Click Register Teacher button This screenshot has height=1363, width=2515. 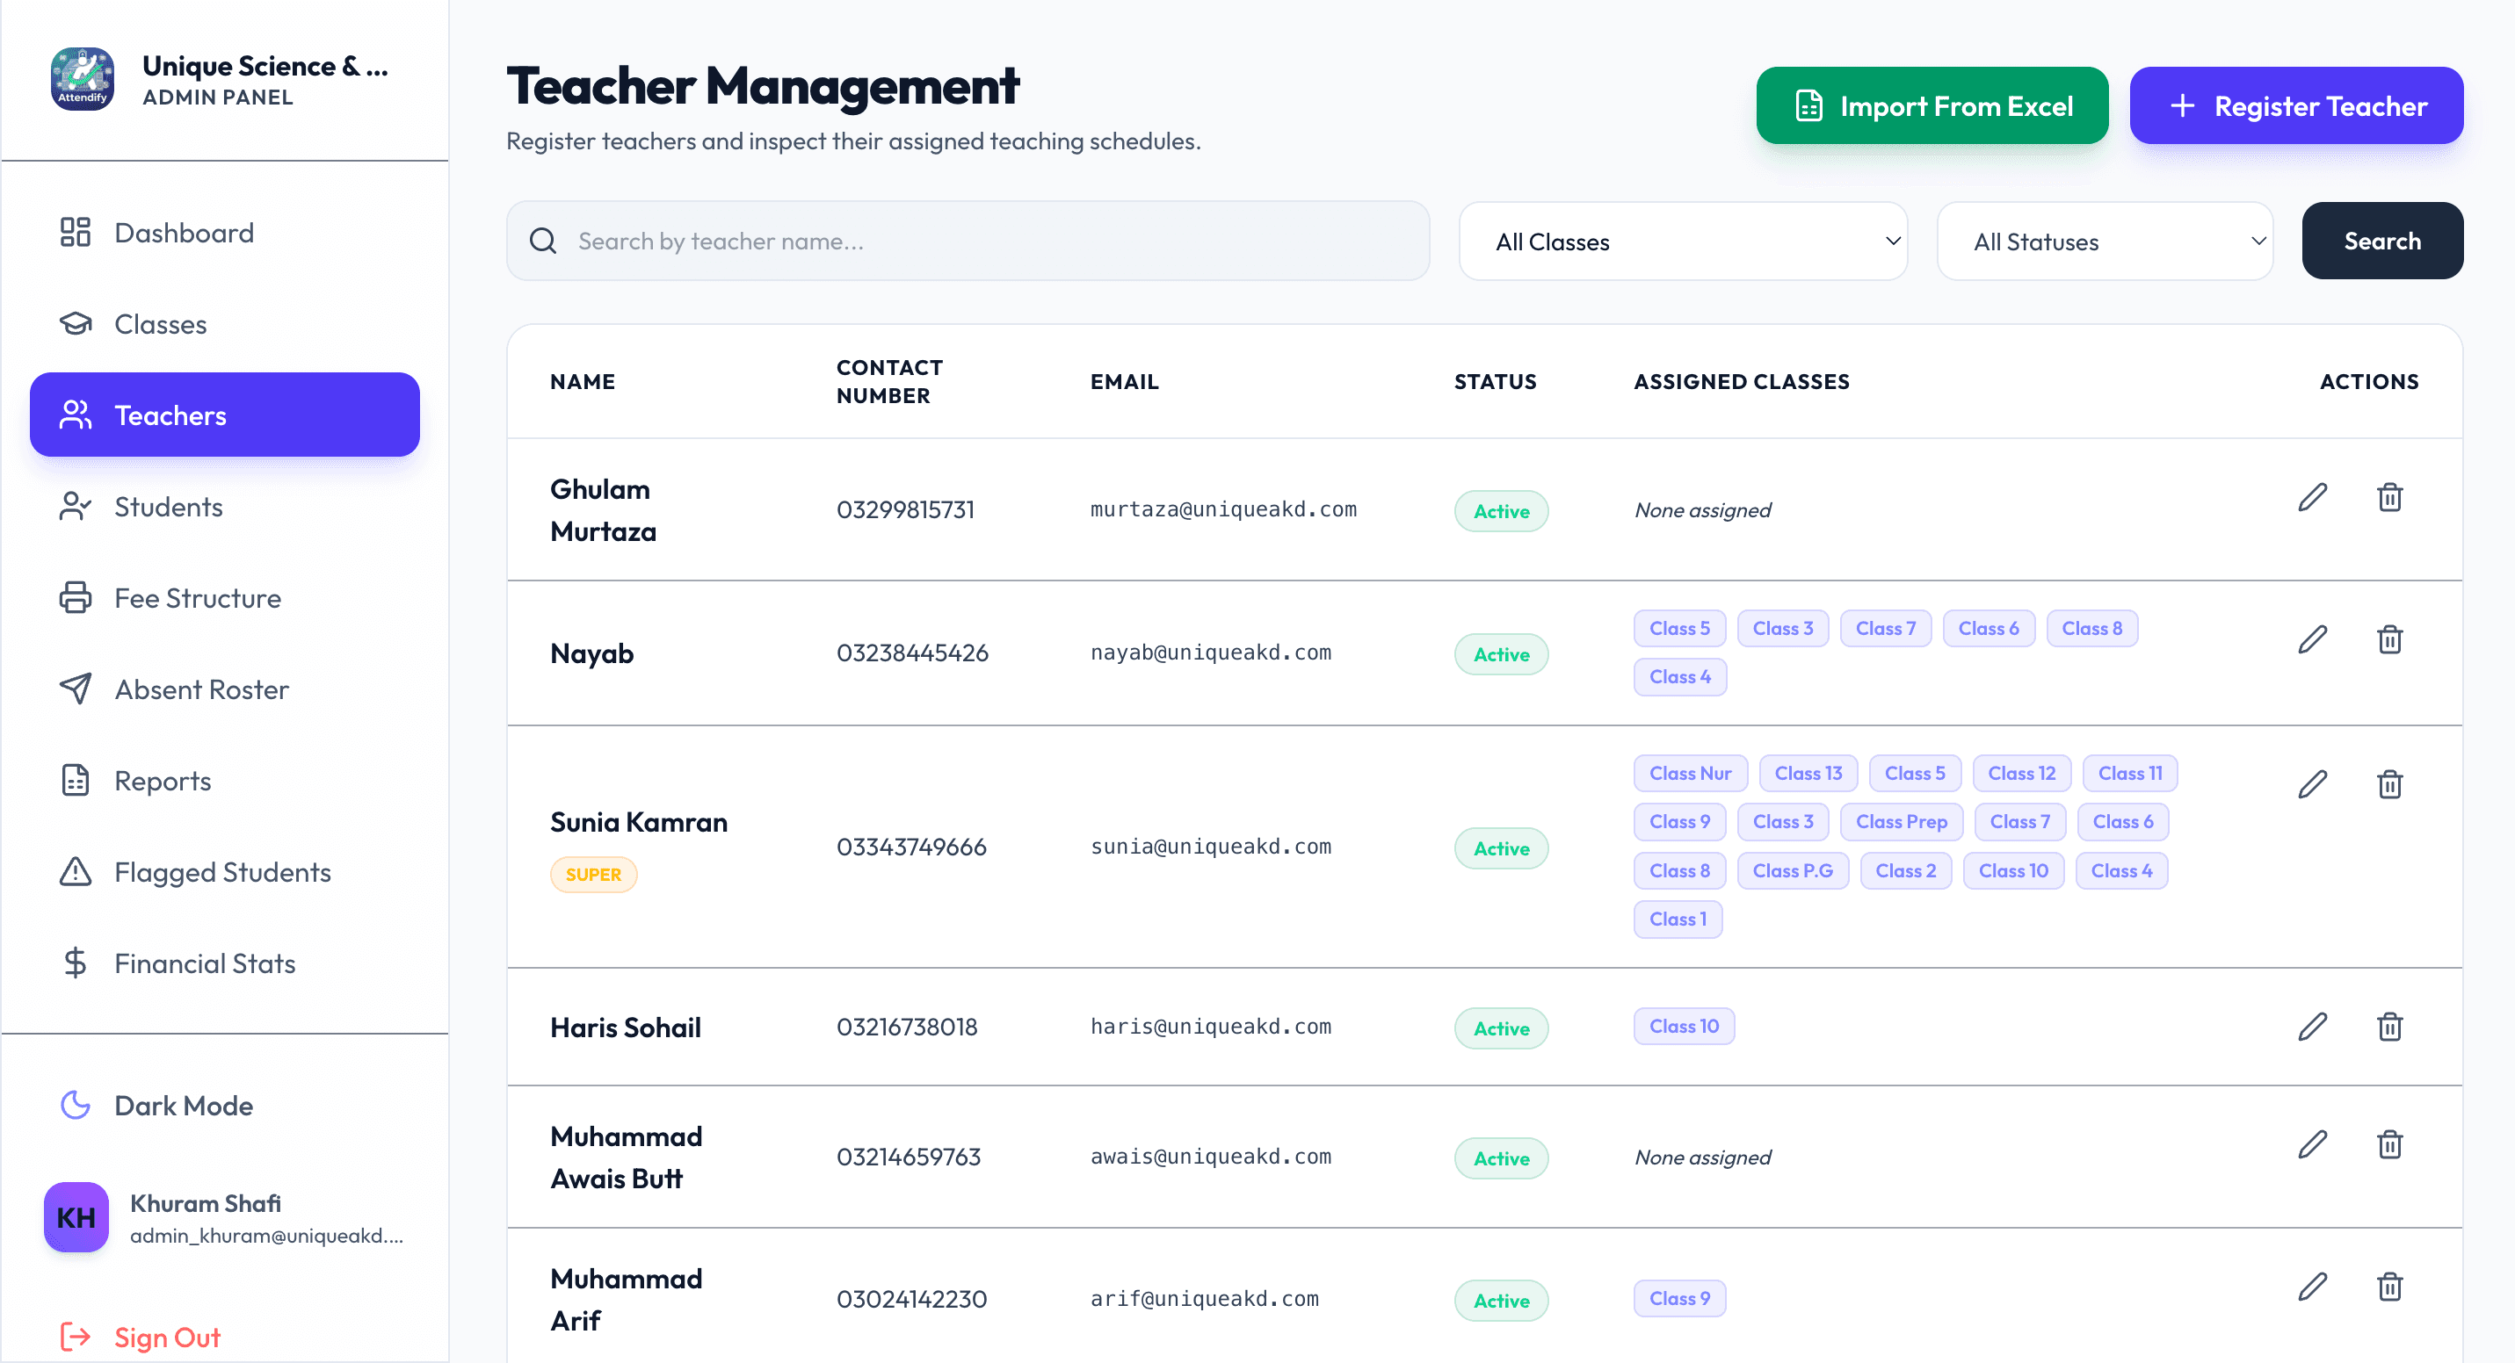coord(2296,105)
